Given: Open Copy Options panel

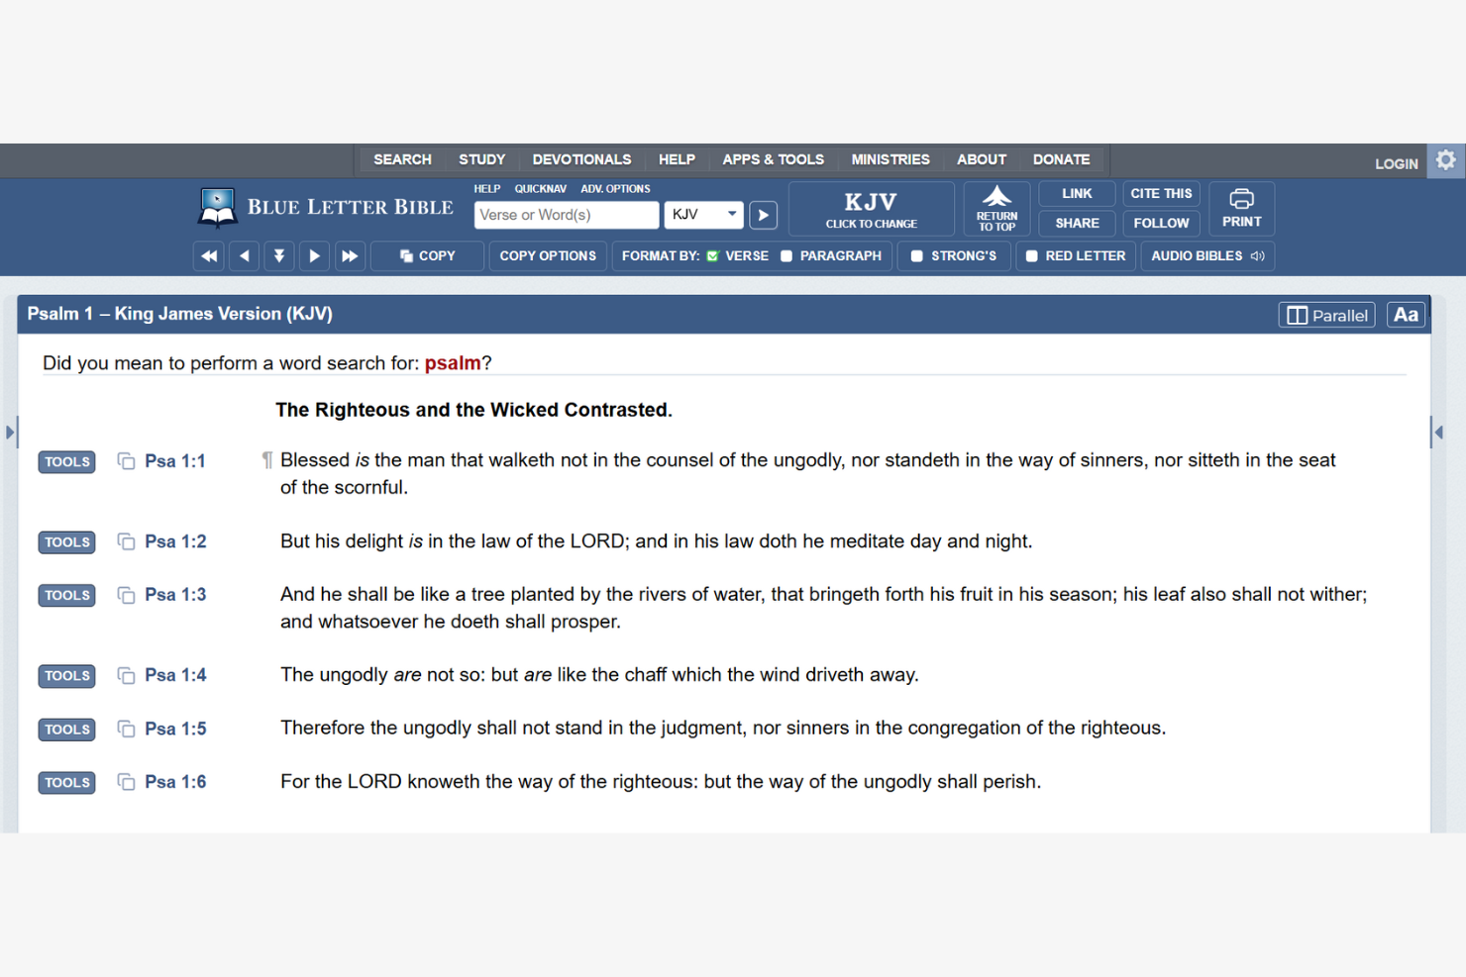Looking at the screenshot, I should [548, 256].
